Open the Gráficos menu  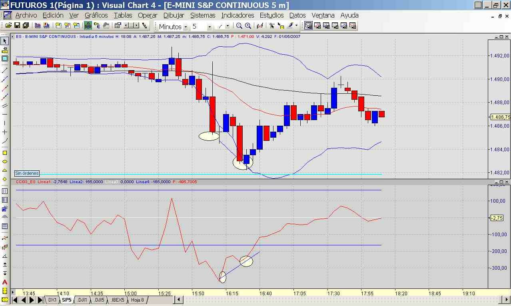pyautogui.click(x=96, y=15)
